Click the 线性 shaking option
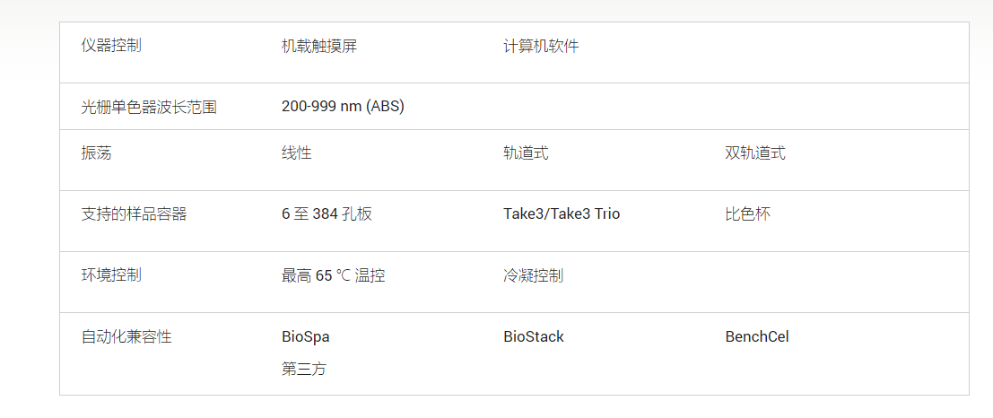The height and width of the screenshot is (418, 993). pyautogui.click(x=296, y=153)
